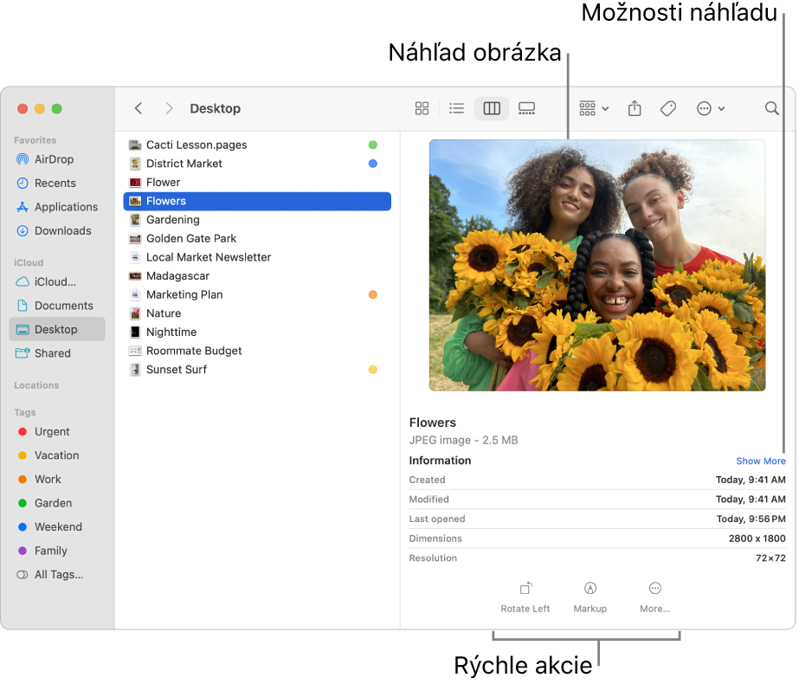This screenshot has width=799, height=684.
Task: Open Documents in the sidebar
Action: click(x=56, y=306)
